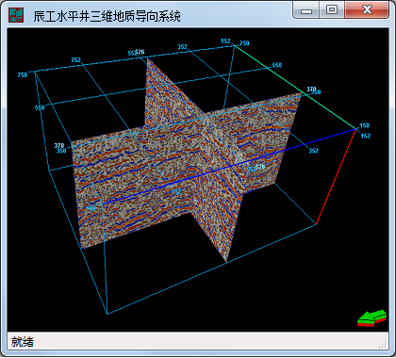Click the 752 label on the top edge
Viewport: 396px width, 358px height.
[75, 59]
